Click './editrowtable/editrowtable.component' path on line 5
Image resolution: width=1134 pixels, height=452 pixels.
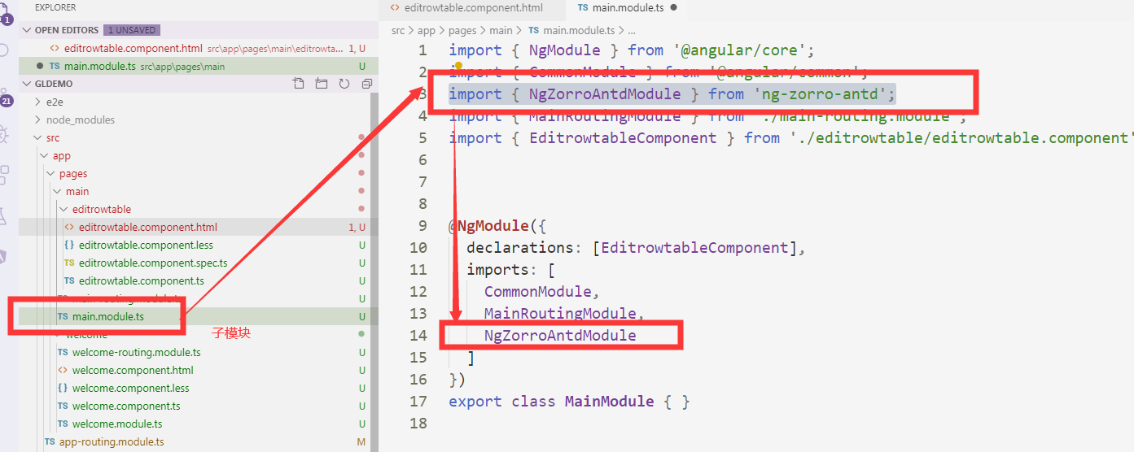961,138
